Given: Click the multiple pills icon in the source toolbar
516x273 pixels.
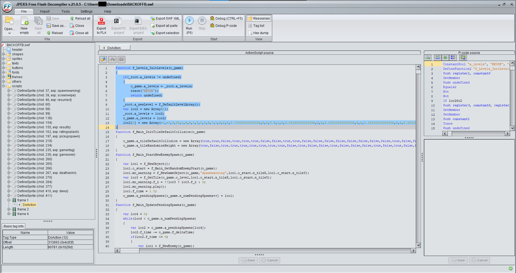Looking at the screenshot, I should [112, 59].
